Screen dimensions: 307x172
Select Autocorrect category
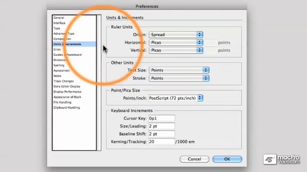click(74, 70)
